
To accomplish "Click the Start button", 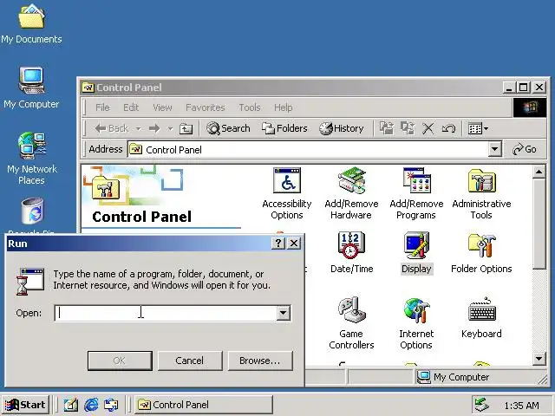I will click(25, 405).
